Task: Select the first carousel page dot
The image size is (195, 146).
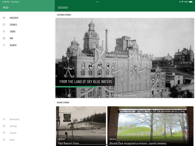Action: (114, 95)
